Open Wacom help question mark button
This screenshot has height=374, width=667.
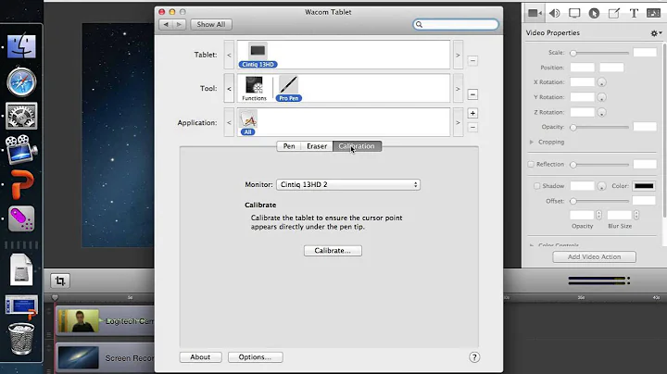point(474,357)
